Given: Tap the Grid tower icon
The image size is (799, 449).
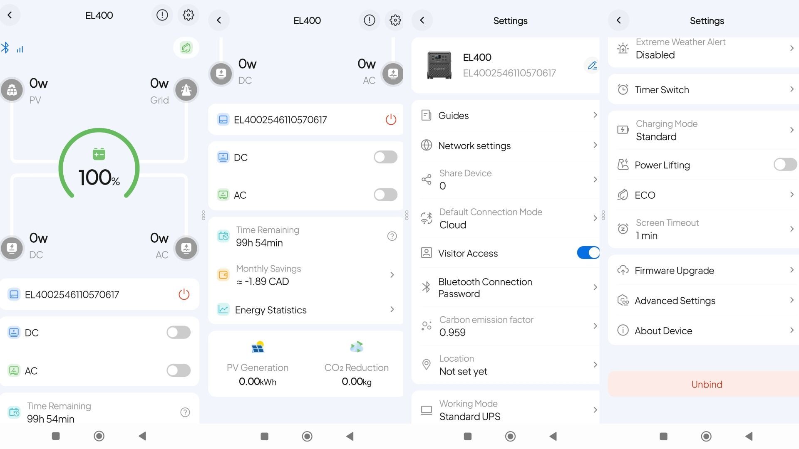Looking at the screenshot, I should [x=186, y=90].
